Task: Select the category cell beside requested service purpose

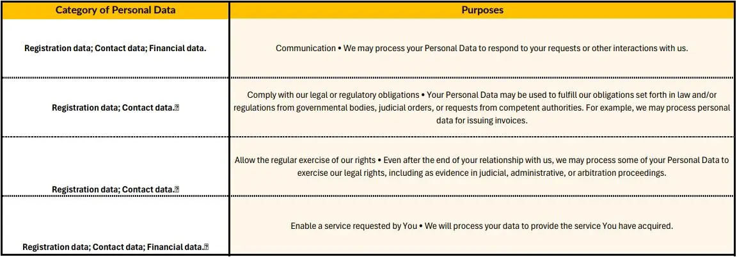Action: tap(115, 247)
